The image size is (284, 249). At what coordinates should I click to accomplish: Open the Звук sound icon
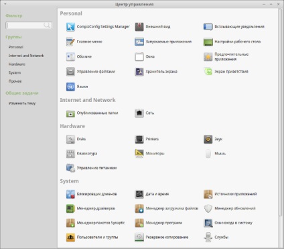pyautogui.click(x=208, y=139)
